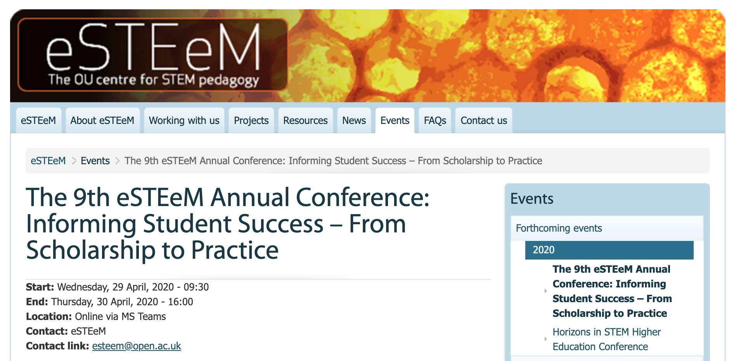Open the FAQs tab

(x=435, y=120)
